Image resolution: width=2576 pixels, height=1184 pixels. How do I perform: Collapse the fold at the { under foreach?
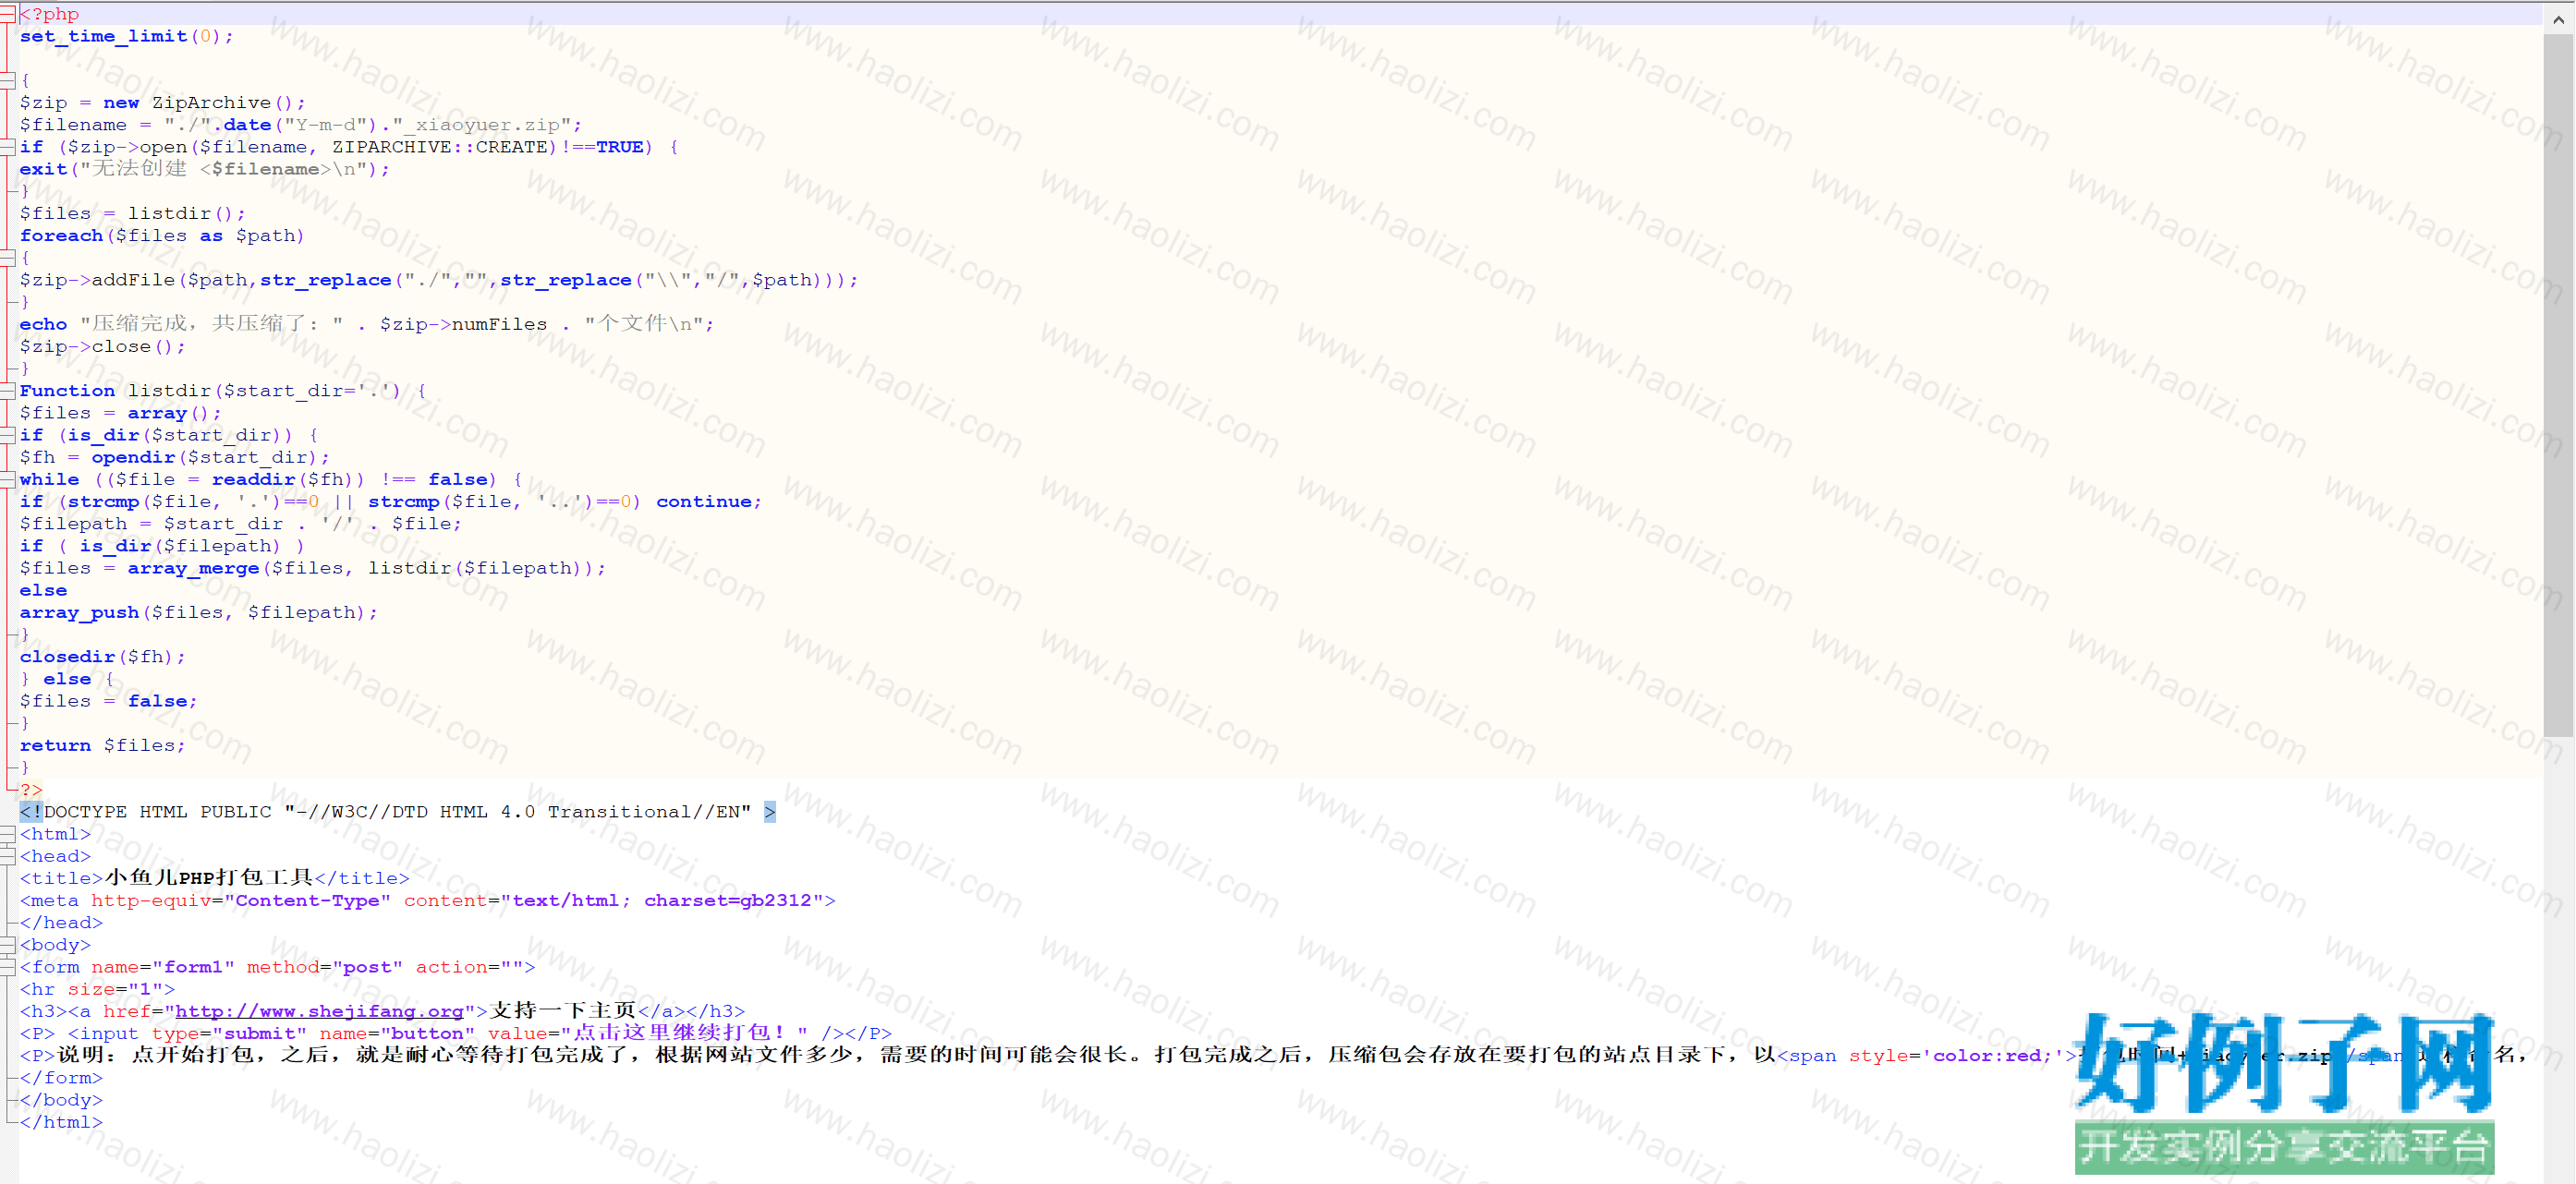point(7,258)
